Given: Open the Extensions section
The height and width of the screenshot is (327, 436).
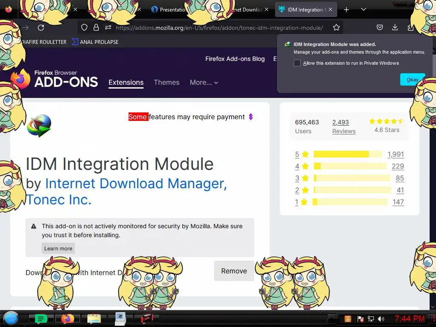Looking at the screenshot, I should coord(126,82).
